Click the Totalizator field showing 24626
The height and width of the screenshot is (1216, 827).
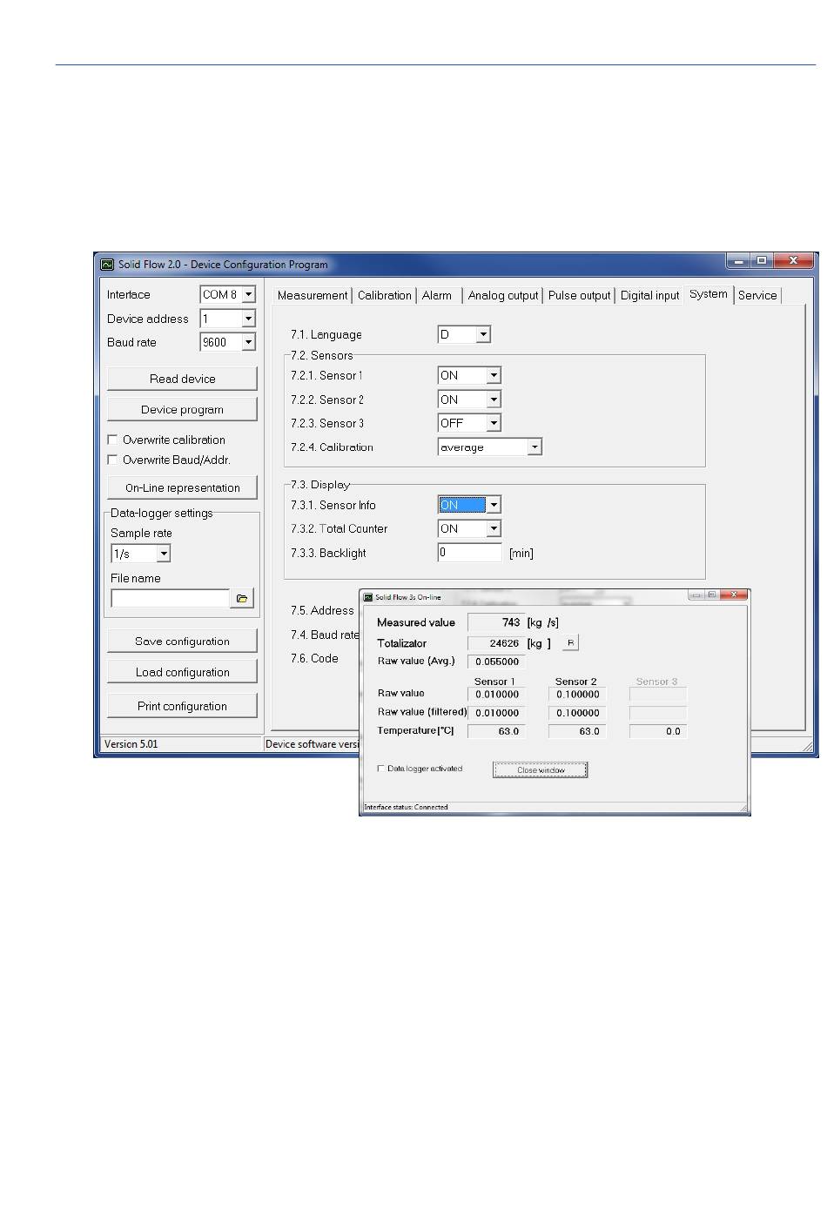click(x=495, y=643)
